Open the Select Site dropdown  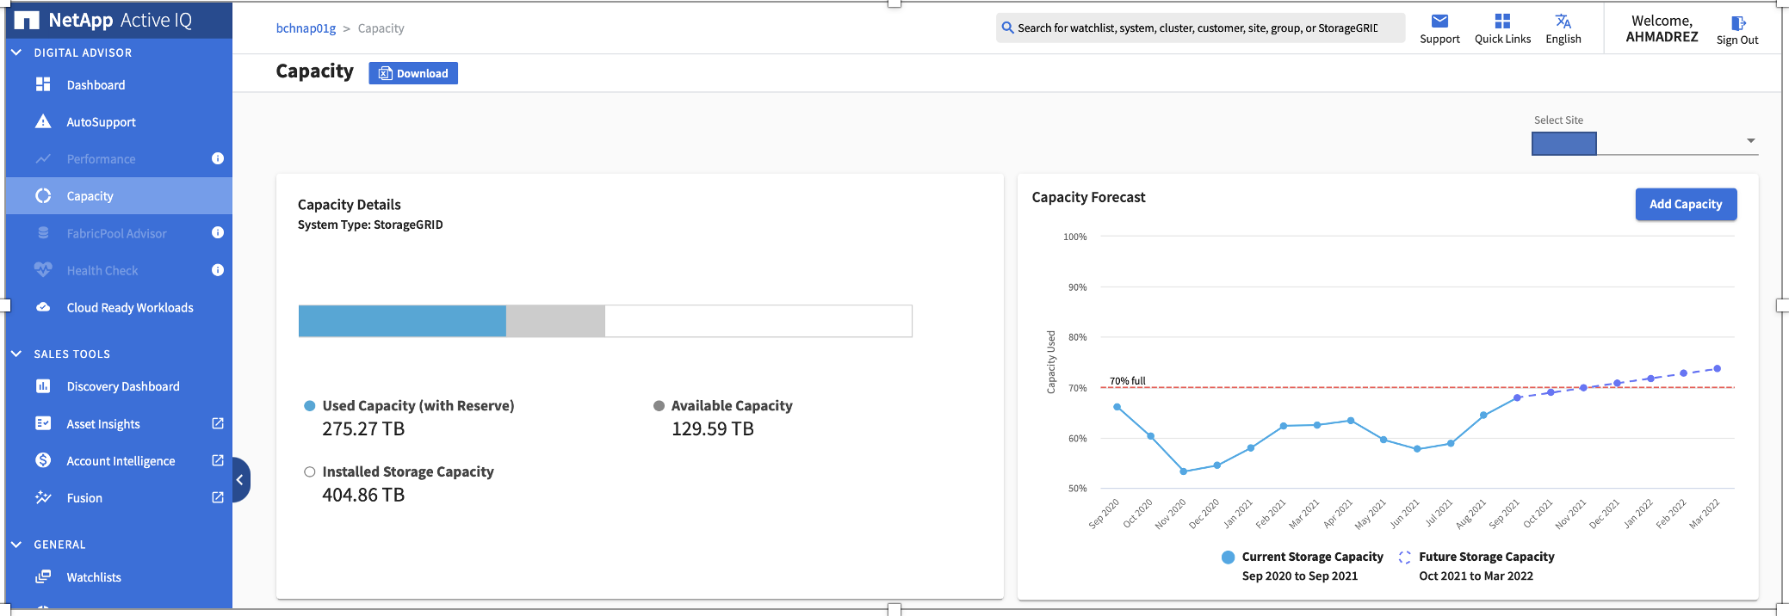1750,141
